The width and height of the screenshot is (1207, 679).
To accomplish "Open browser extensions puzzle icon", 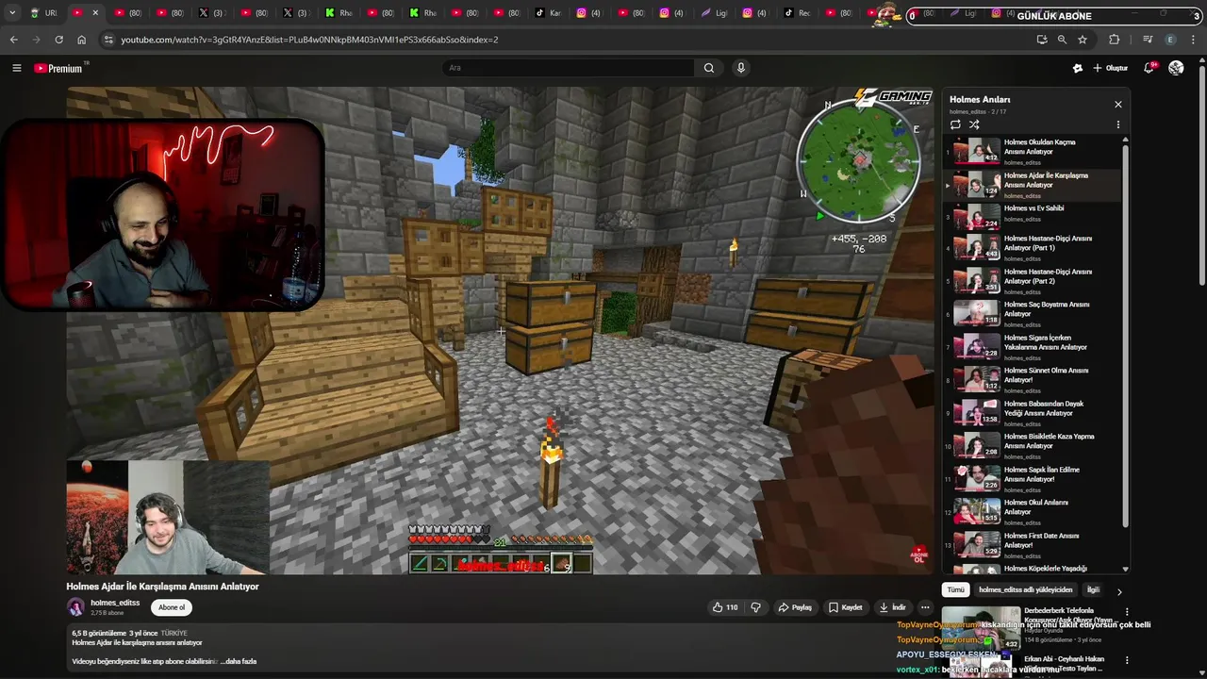I will (x=1115, y=40).
